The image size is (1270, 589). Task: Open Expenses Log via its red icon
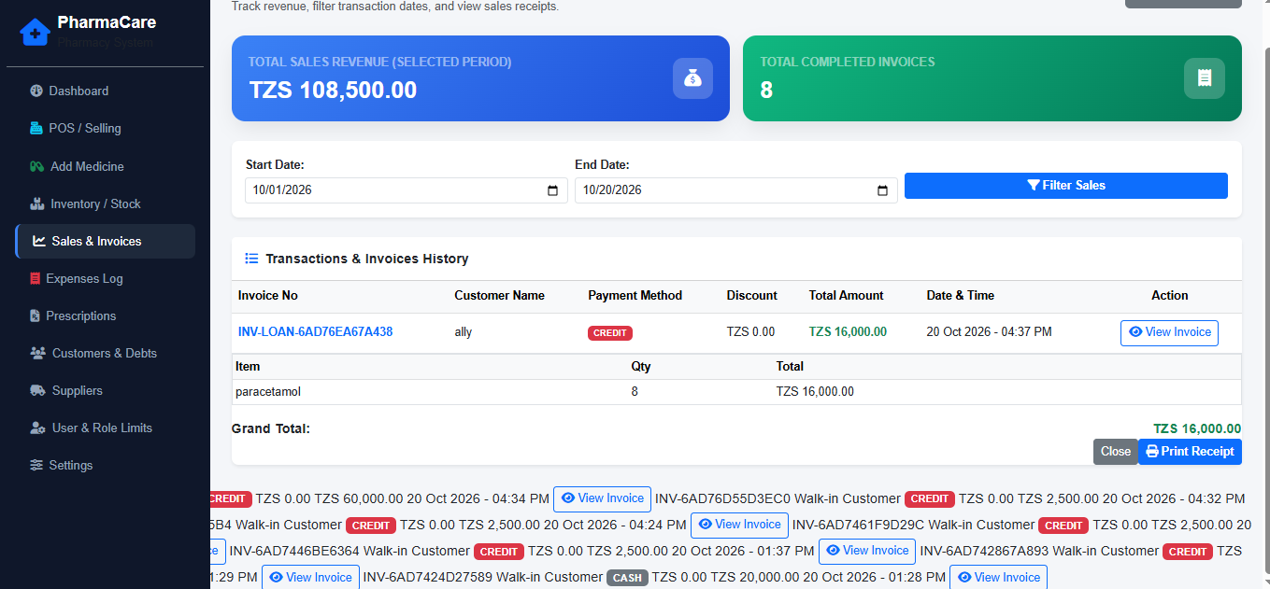36,278
